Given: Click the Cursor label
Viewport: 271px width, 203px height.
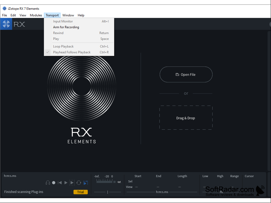Looking at the screenshot, I should [249, 176].
